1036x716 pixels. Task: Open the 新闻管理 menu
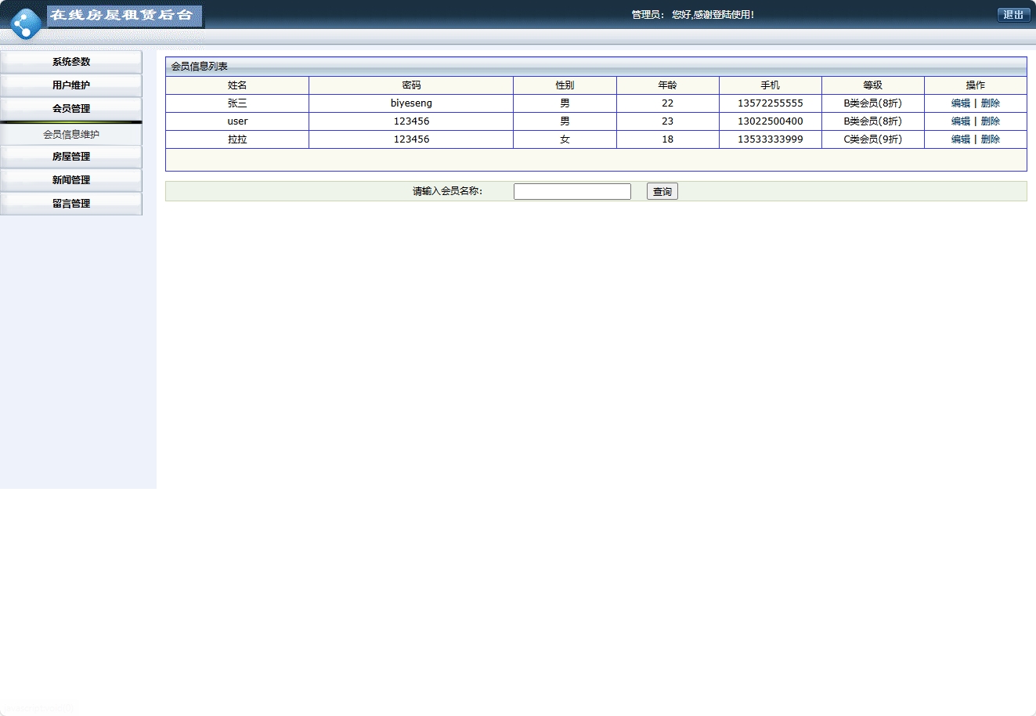(x=71, y=180)
